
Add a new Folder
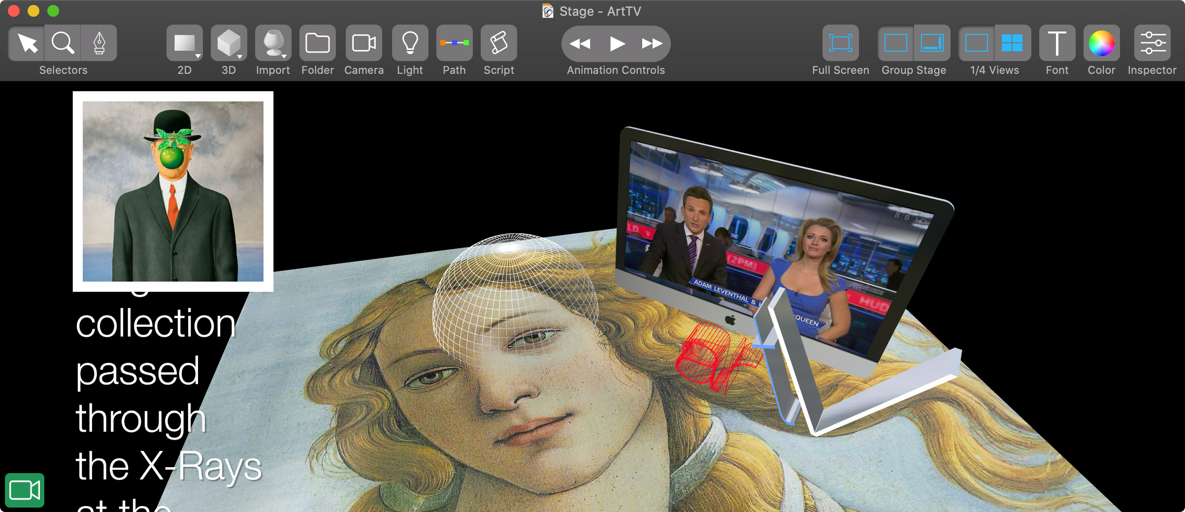pos(318,43)
